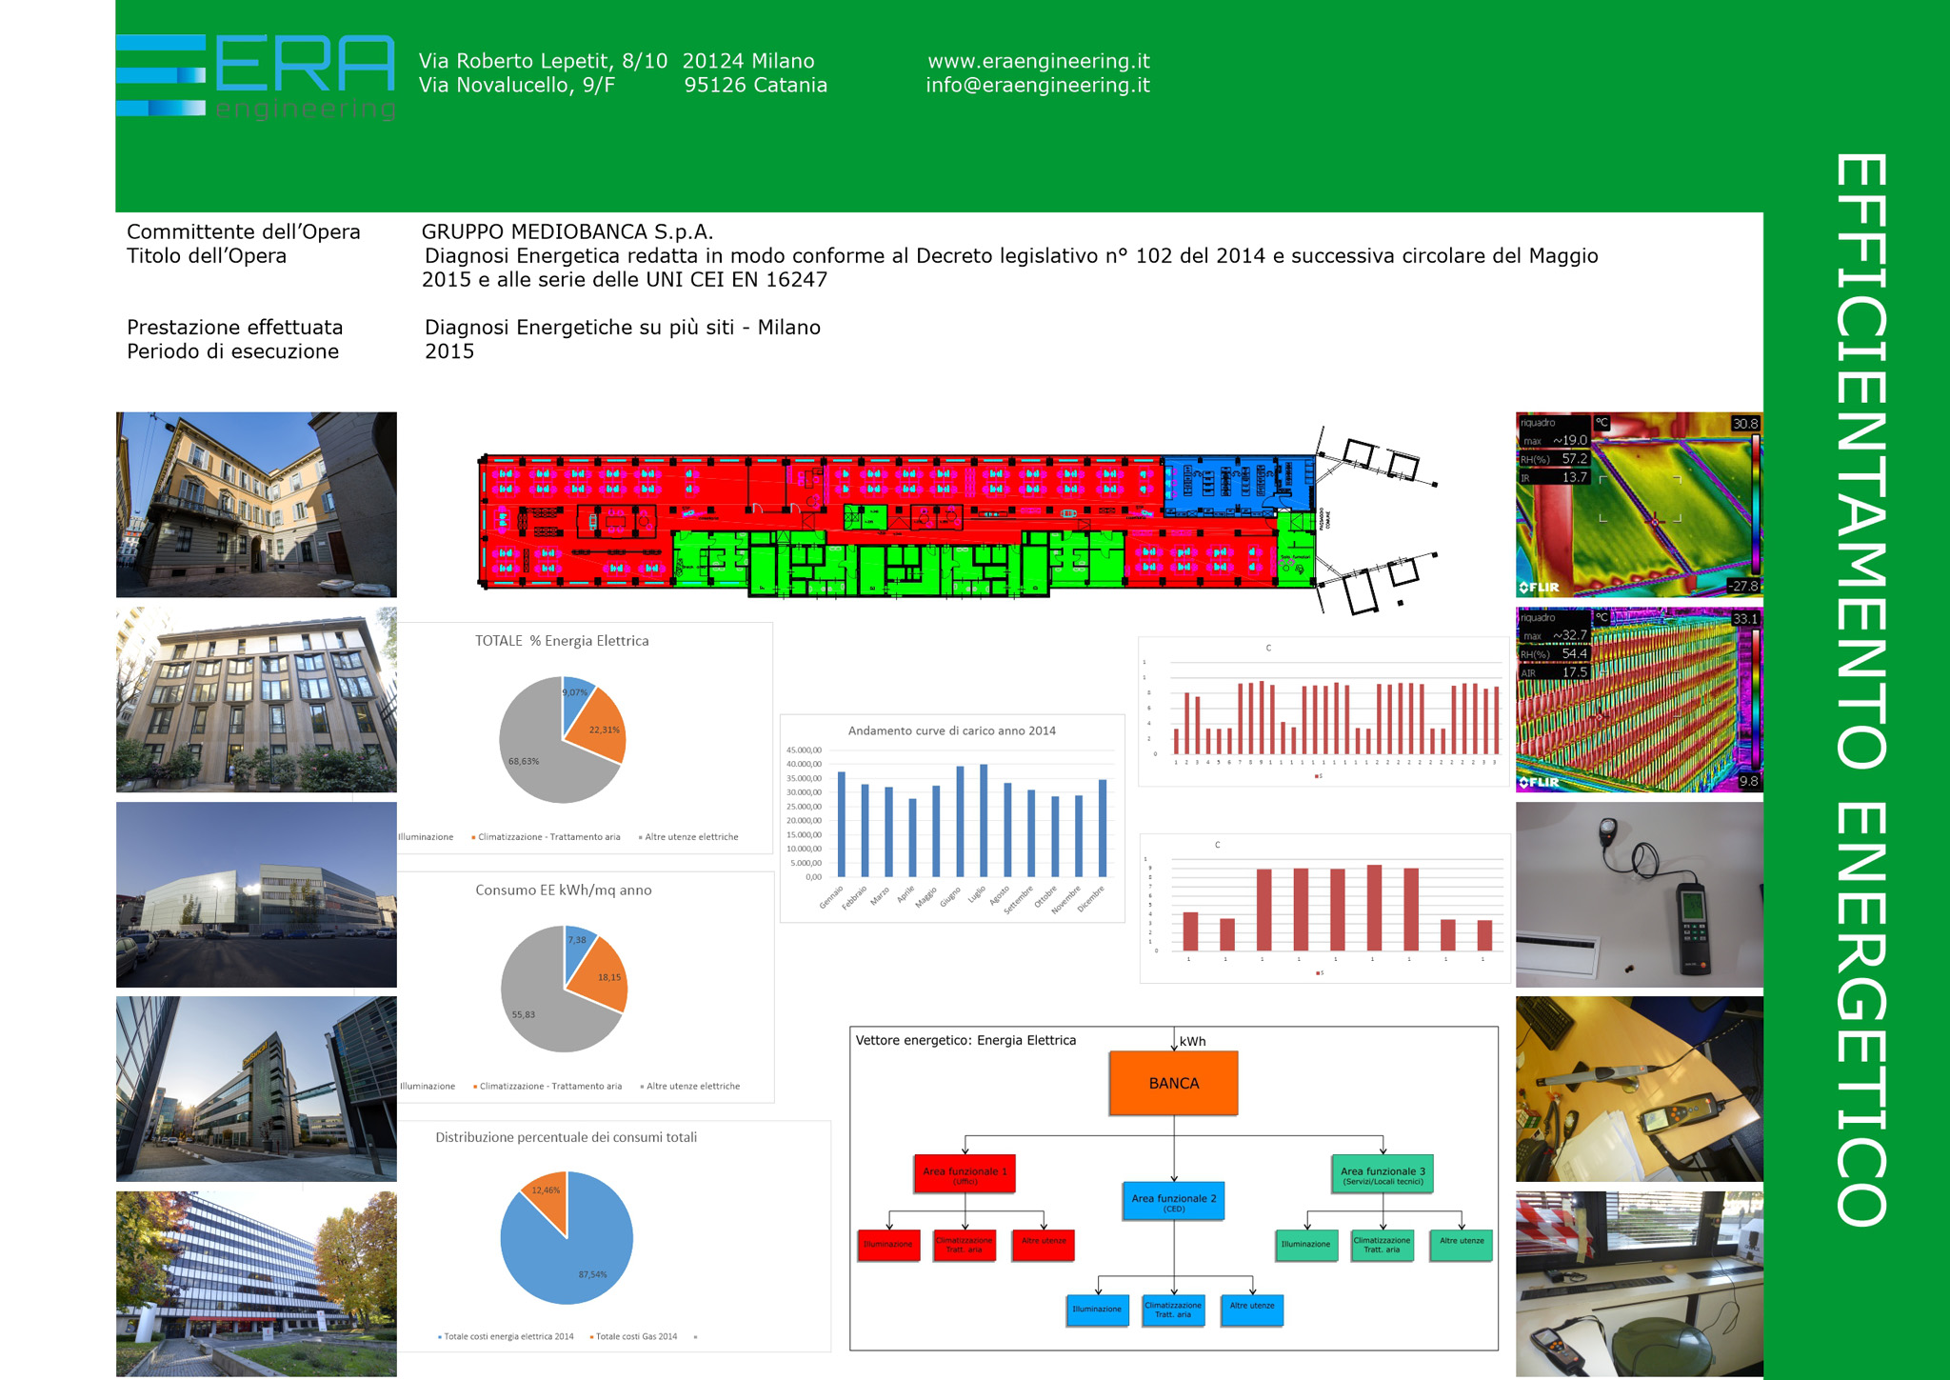The height and width of the screenshot is (1380, 1950).
Task: Click the blue Illuminazione box under CED
Action: (1097, 1310)
